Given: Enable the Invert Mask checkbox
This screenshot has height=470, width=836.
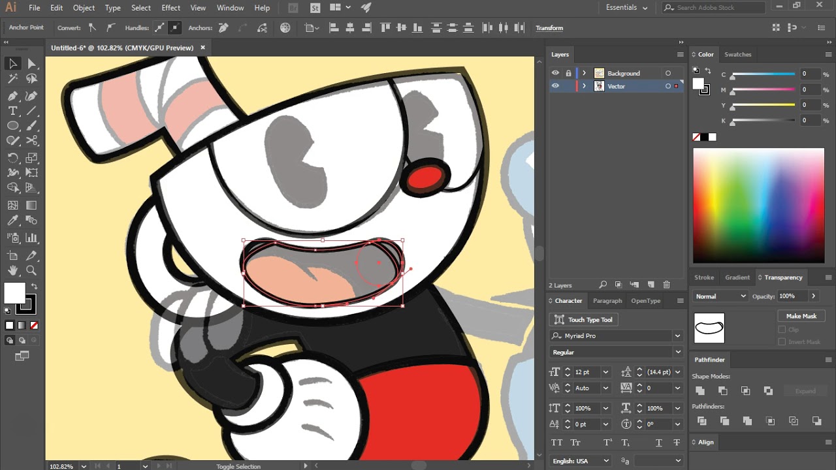Looking at the screenshot, I should tap(782, 342).
